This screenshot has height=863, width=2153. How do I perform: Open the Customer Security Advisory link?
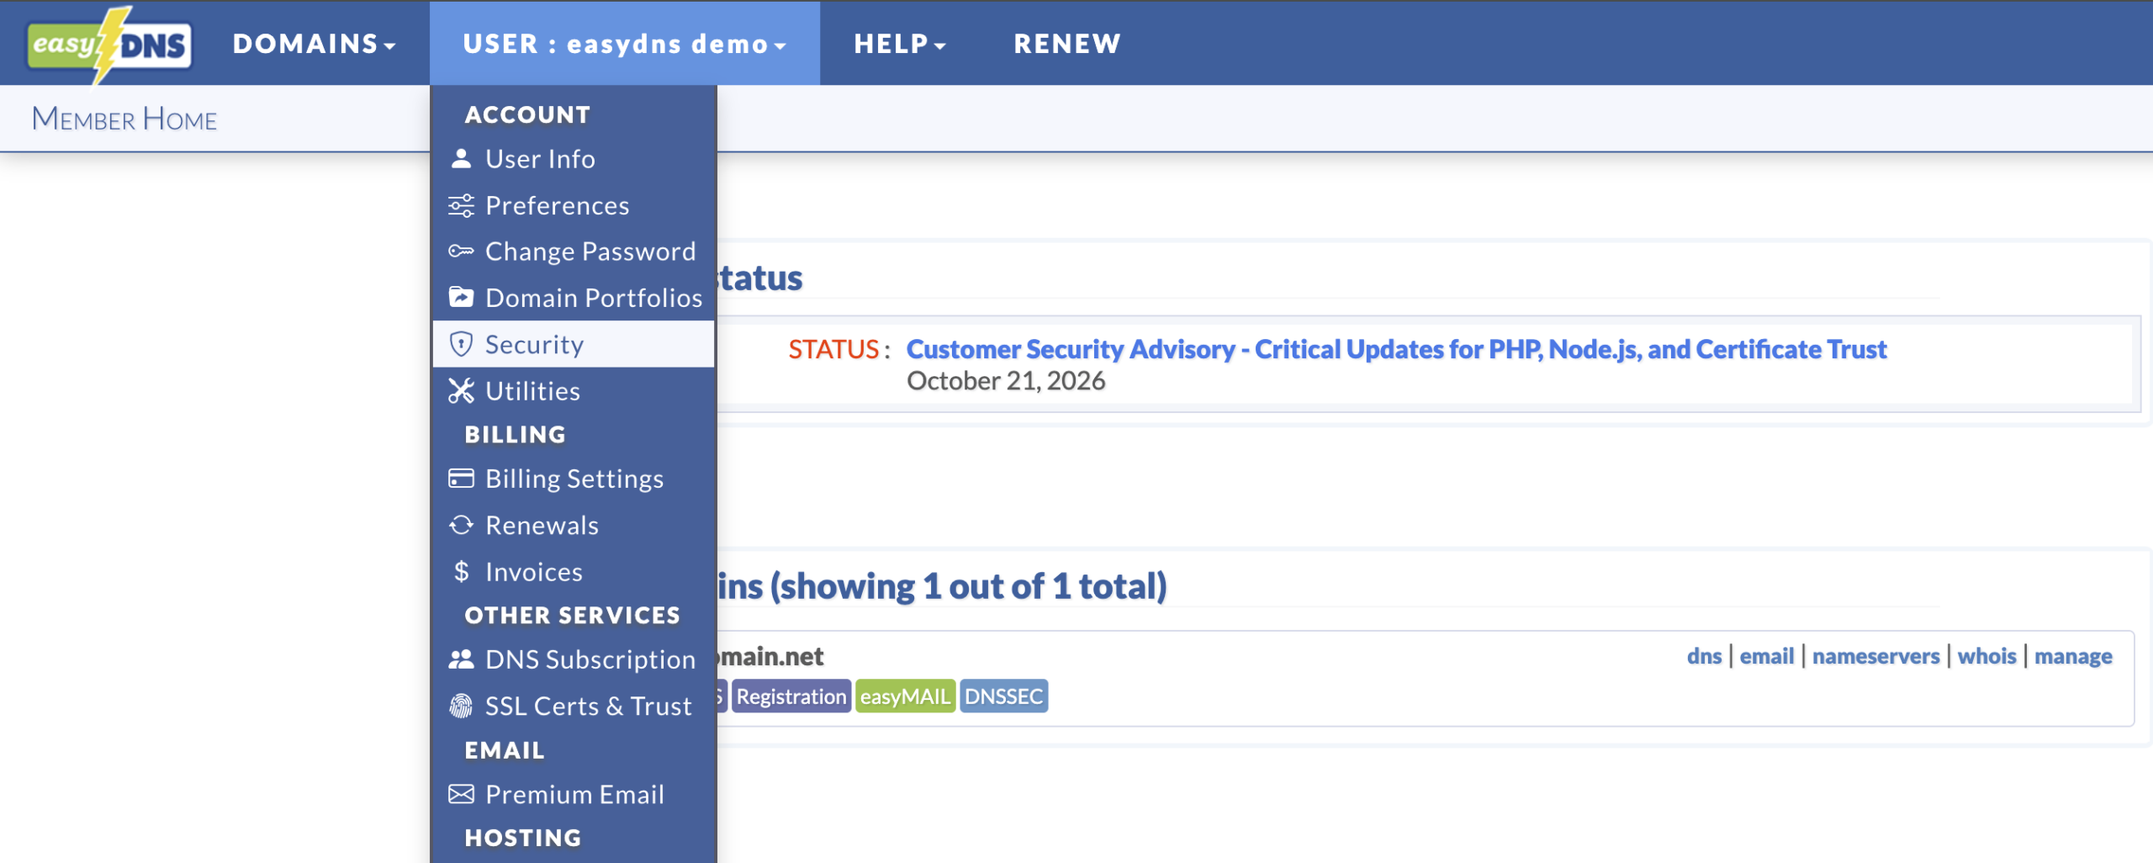pos(1396,349)
